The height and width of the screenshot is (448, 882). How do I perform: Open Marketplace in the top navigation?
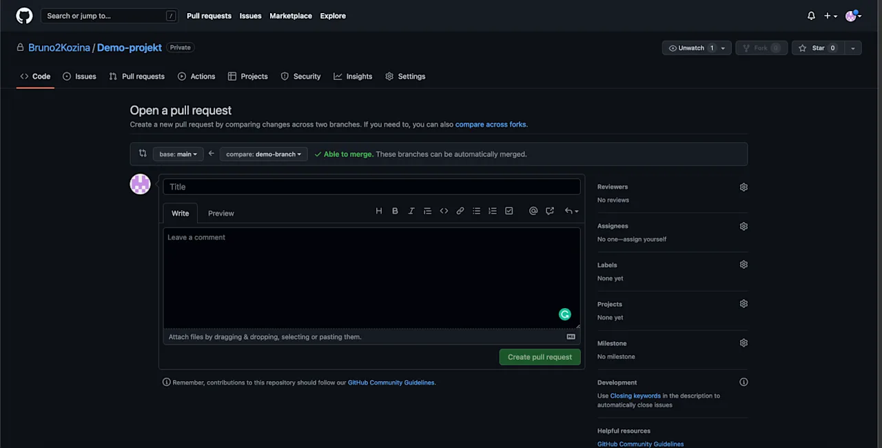[291, 16]
